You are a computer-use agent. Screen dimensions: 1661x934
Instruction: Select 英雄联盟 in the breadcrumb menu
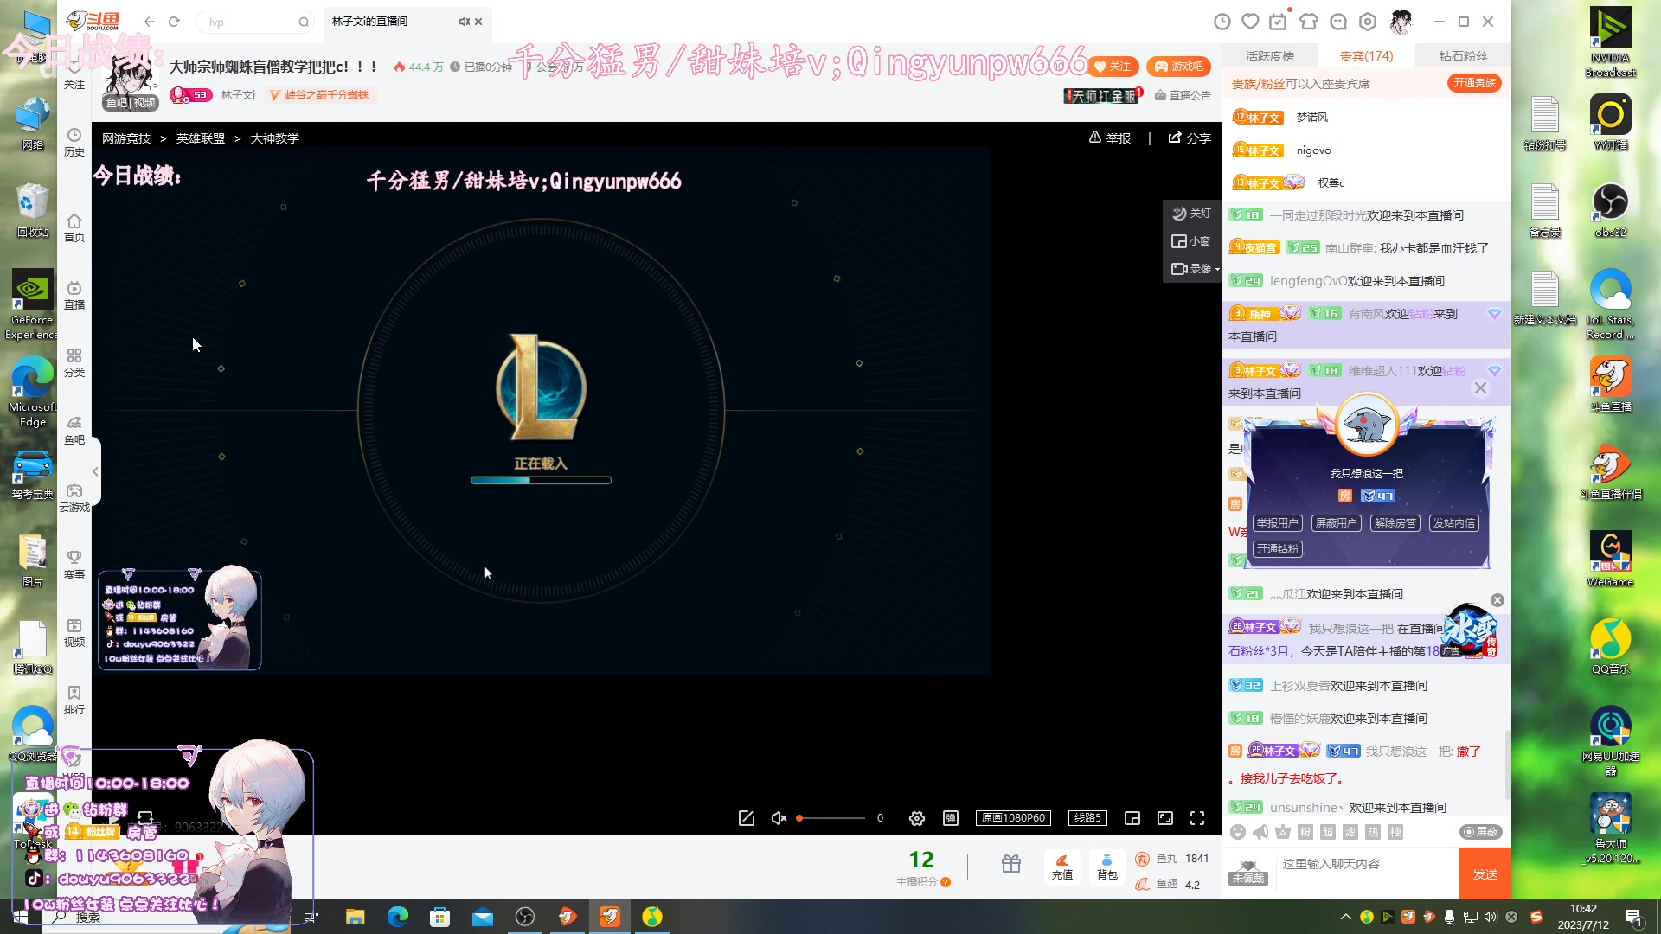[200, 138]
